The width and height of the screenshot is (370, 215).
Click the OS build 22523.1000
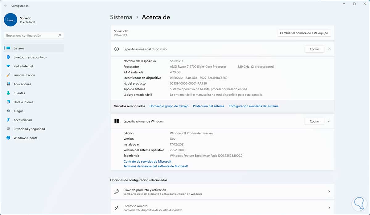click(x=178, y=150)
